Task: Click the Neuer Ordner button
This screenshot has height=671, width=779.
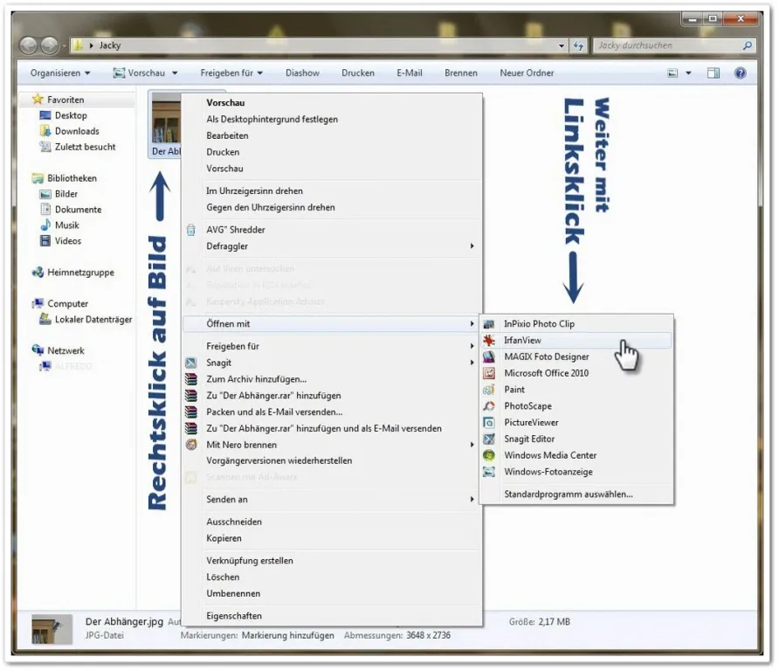Action: tap(527, 73)
